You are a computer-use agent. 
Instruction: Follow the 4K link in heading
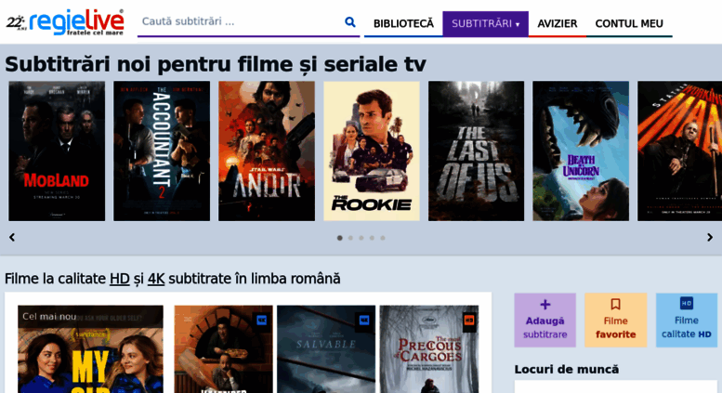[156, 279]
